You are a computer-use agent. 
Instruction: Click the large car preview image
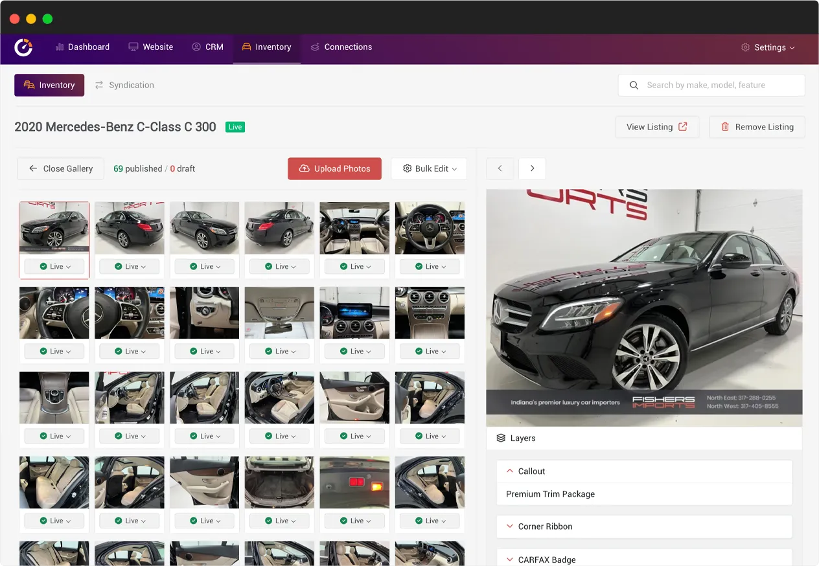click(x=644, y=308)
